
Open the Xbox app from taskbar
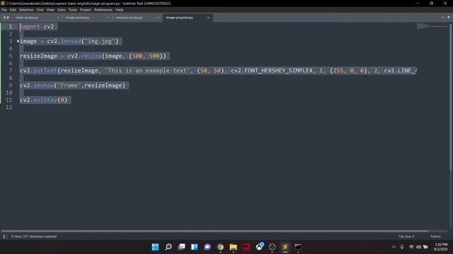[260, 246]
